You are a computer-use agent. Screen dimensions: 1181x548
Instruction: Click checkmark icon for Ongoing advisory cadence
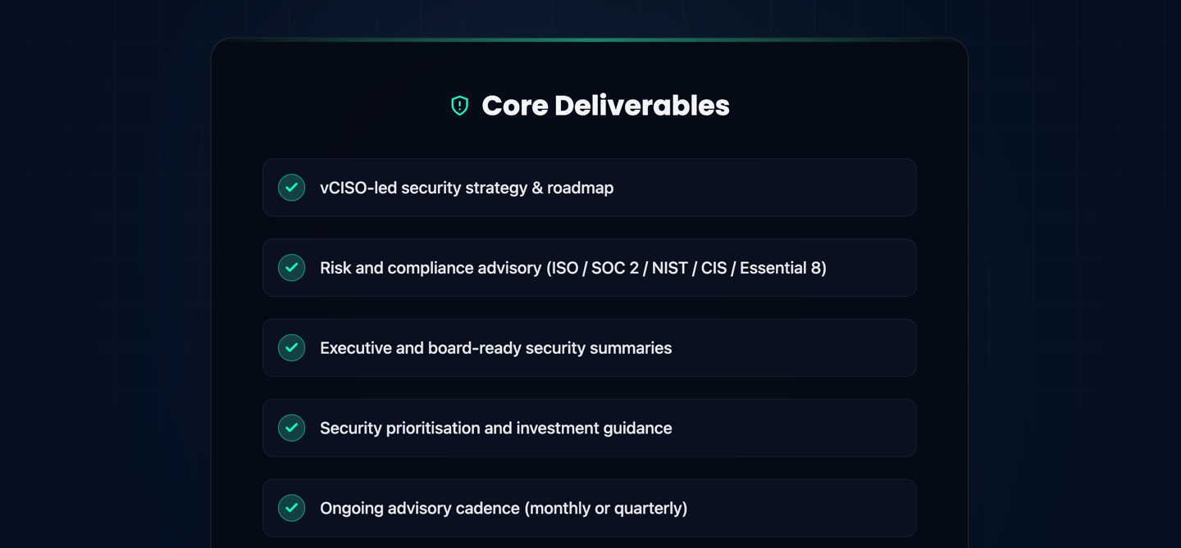291,508
